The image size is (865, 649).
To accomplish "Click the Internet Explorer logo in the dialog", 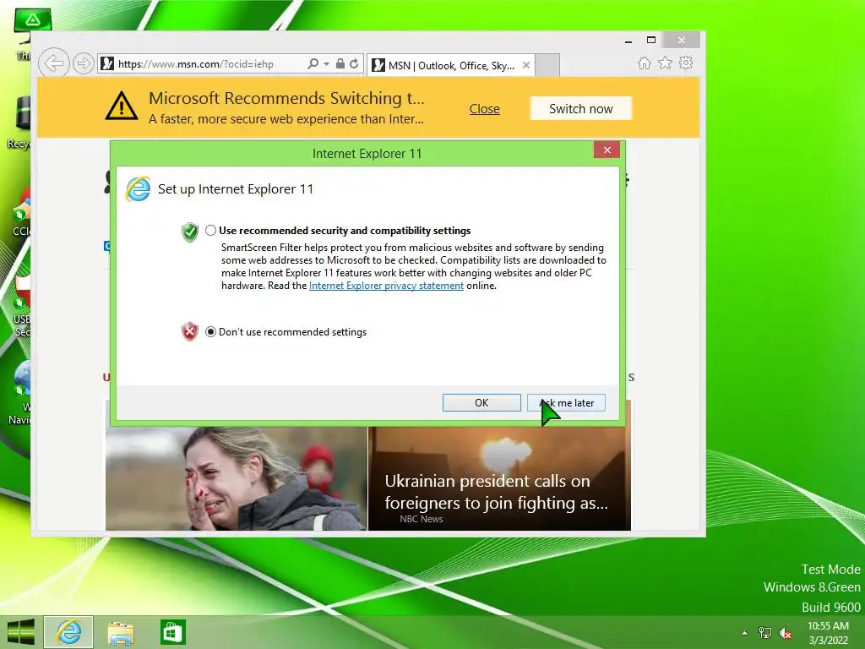I will [x=138, y=189].
